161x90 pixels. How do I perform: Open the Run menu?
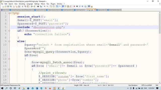(48, 4)
